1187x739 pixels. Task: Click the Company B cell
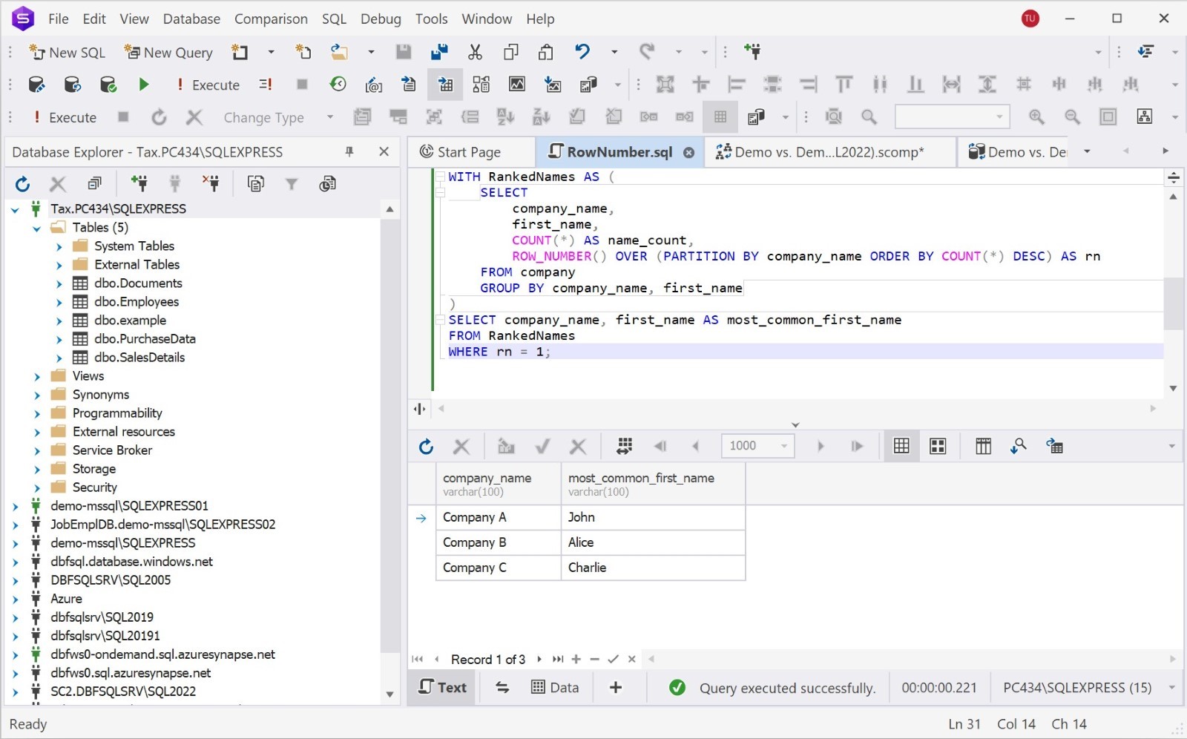[499, 542]
